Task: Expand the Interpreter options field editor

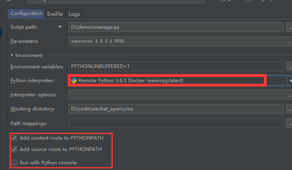Action: [290, 95]
